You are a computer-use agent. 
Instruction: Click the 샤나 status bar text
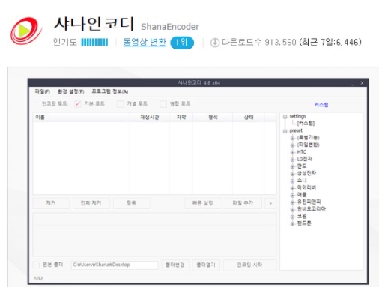click(38, 278)
